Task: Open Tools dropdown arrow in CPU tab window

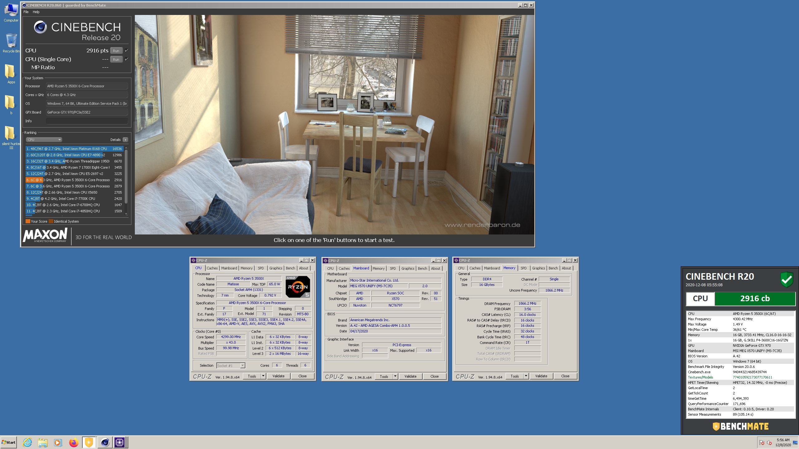Action: [x=263, y=376]
